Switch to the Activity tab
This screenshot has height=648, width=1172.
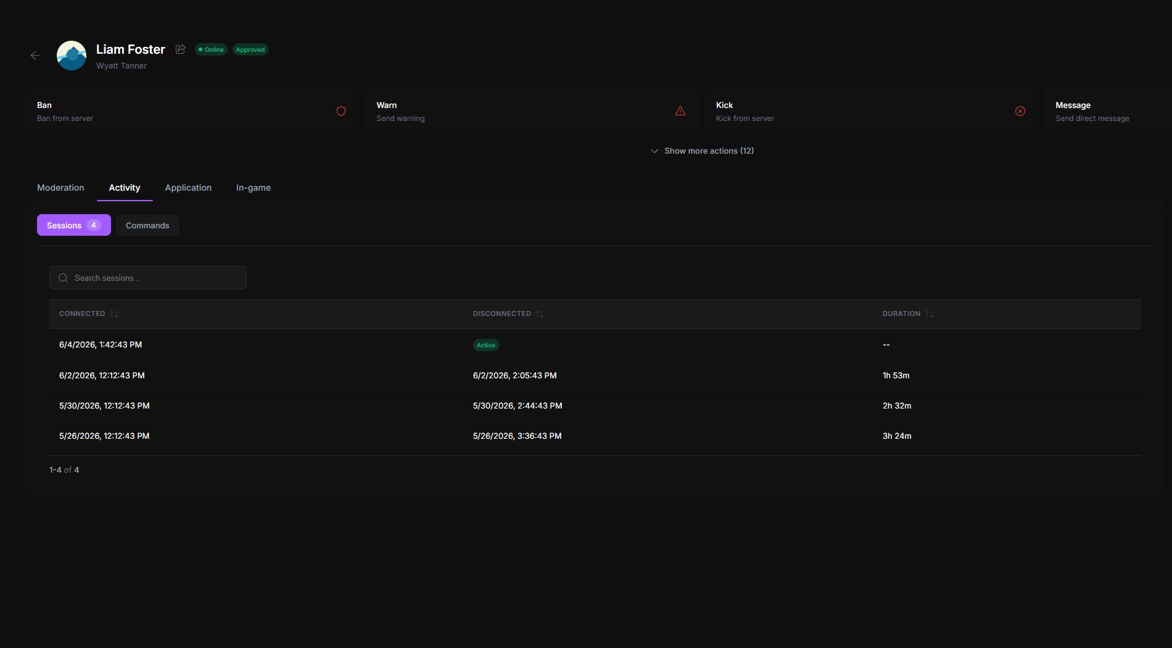pyautogui.click(x=125, y=188)
